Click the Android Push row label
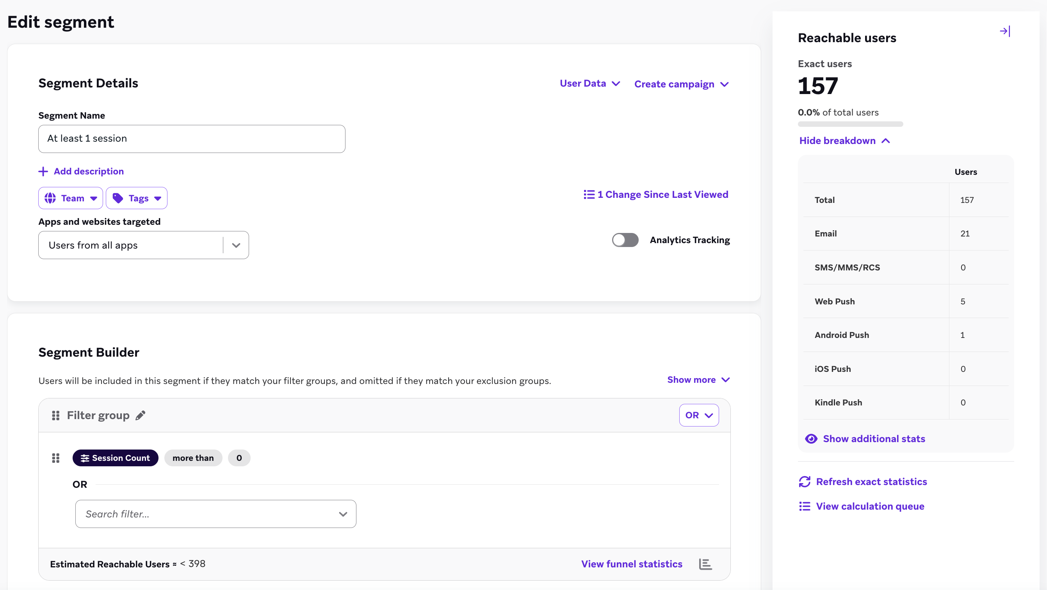This screenshot has height=590, width=1047. coord(842,335)
